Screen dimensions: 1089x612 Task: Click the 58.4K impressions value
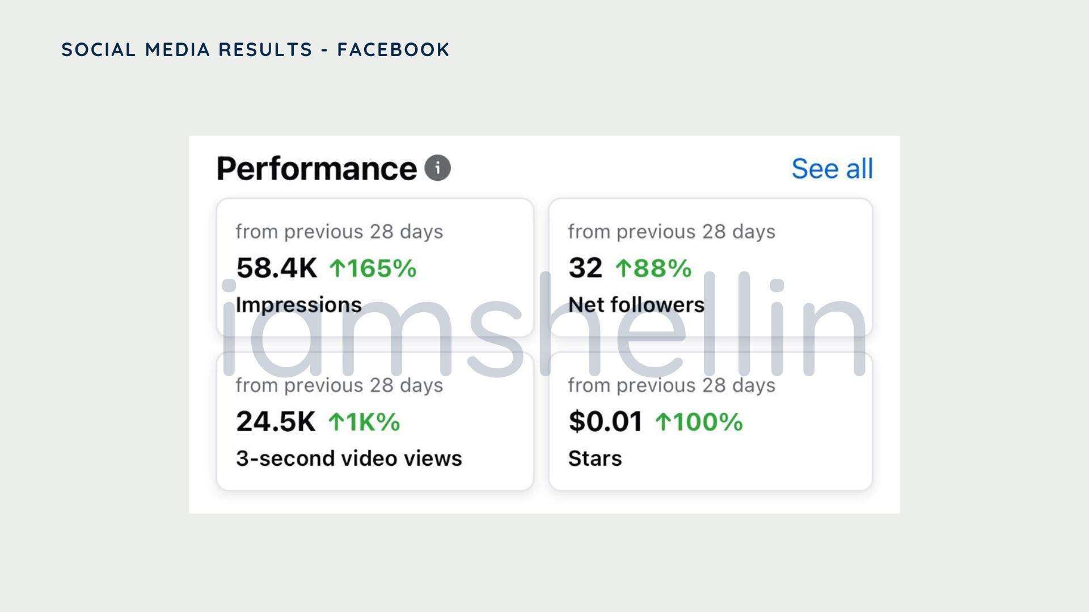[x=277, y=268]
